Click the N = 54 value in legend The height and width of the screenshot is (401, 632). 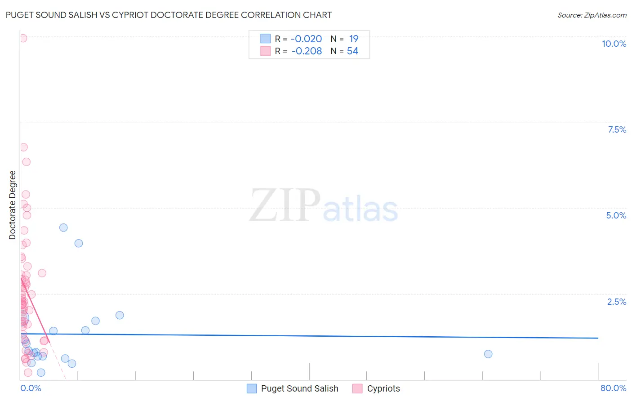(344, 51)
